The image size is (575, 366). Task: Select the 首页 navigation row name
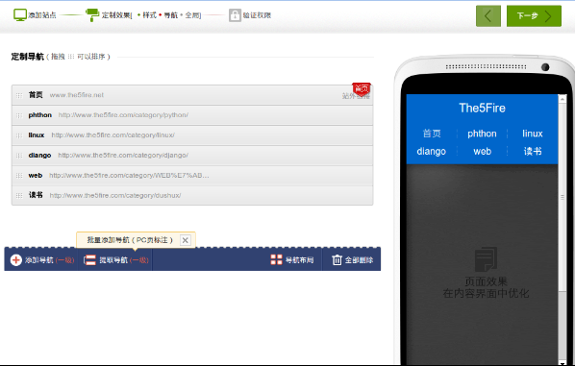(x=36, y=95)
